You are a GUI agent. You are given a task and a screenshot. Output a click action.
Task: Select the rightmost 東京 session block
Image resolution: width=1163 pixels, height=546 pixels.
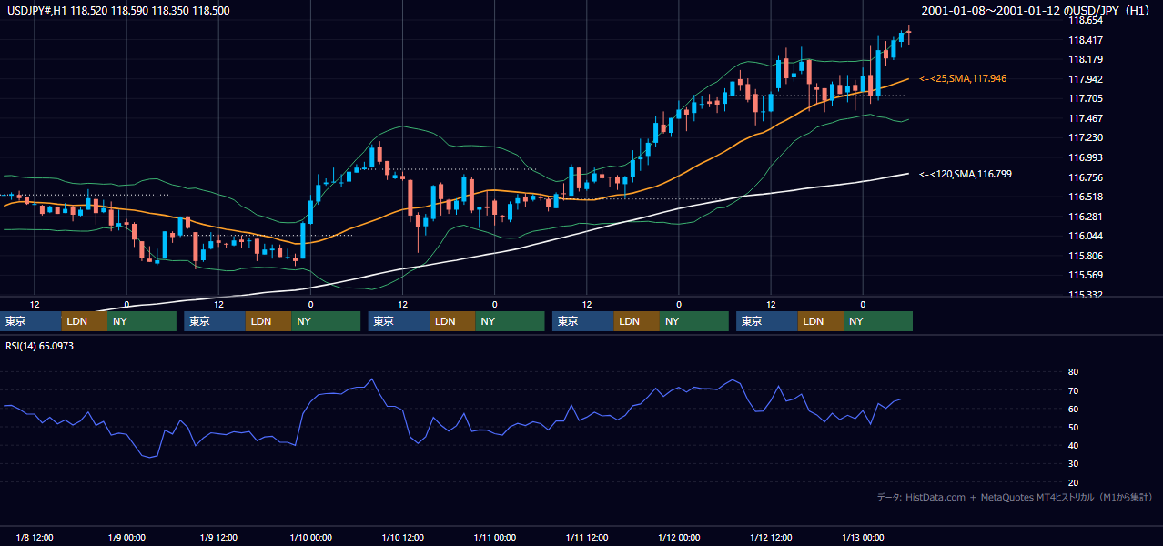tap(767, 321)
